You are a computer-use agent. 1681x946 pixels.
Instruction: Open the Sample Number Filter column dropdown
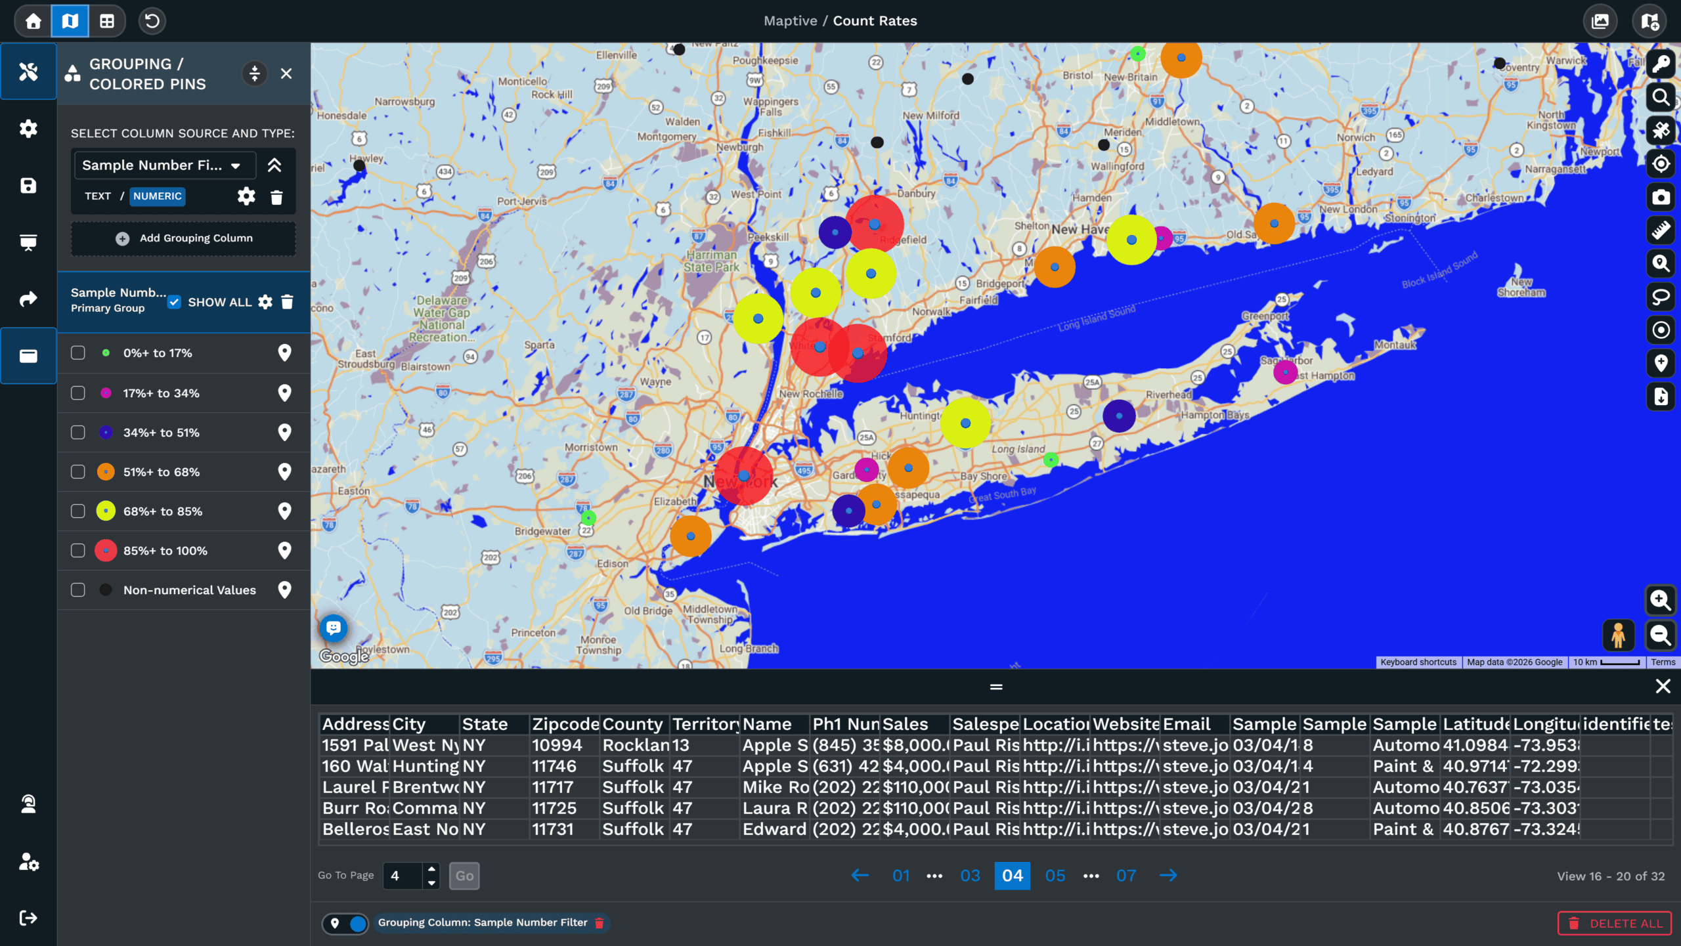pyautogui.click(x=165, y=165)
